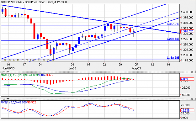This screenshot has width=196, height=121.
Task: Click the 12 date axis tick
Action: click(x=152, y=65)
